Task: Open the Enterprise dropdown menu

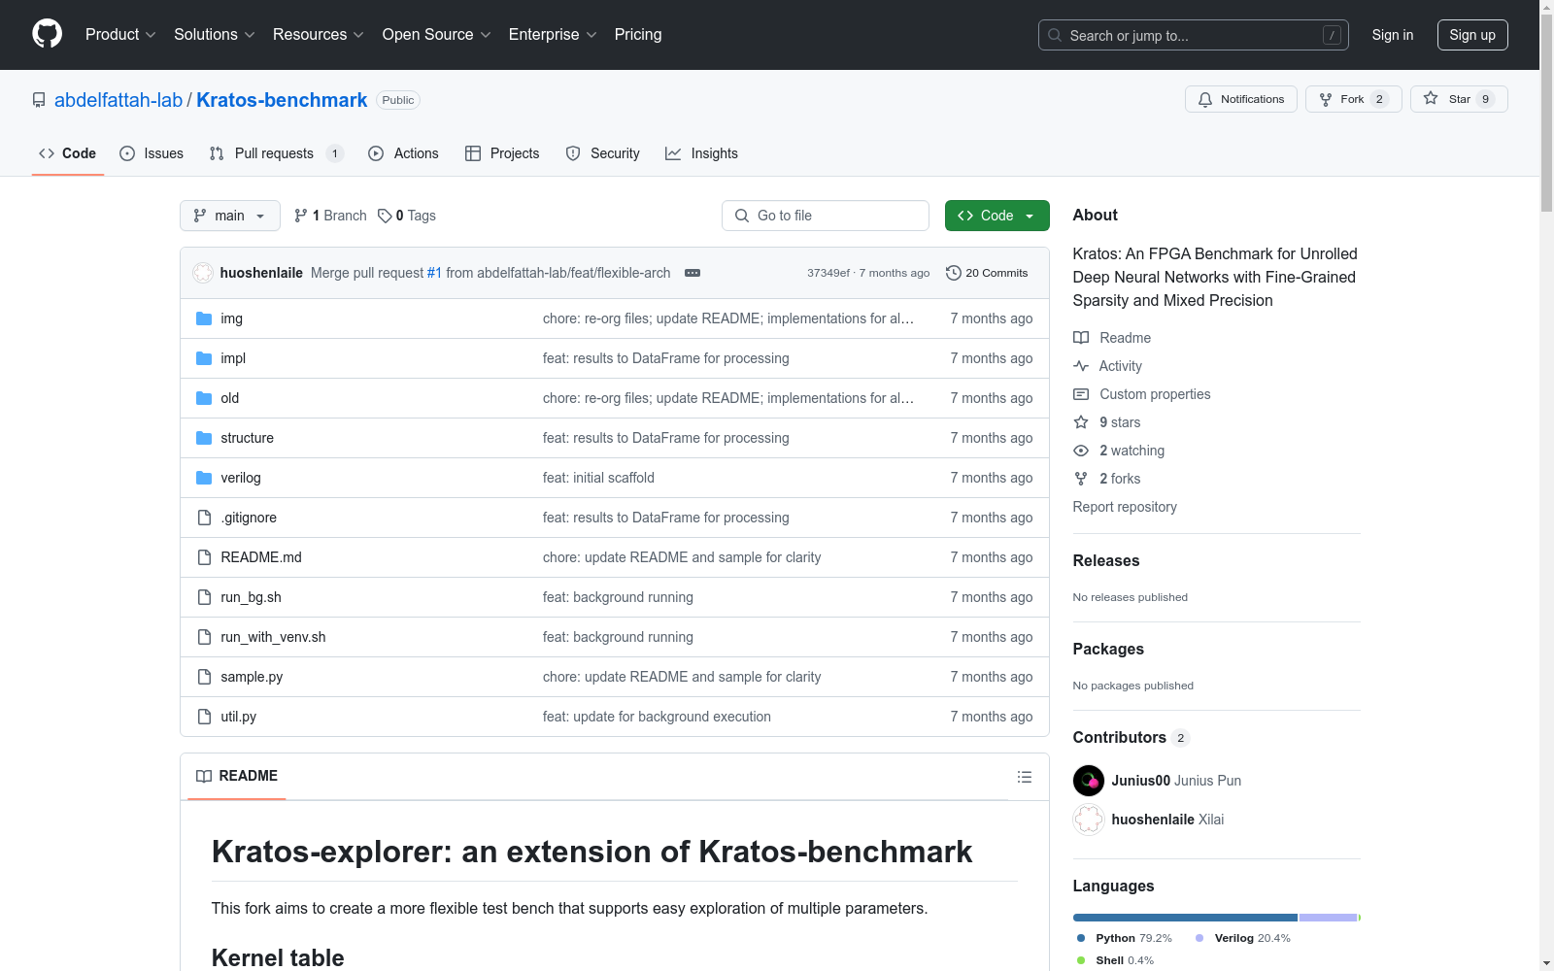Action: [x=553, y=35]
